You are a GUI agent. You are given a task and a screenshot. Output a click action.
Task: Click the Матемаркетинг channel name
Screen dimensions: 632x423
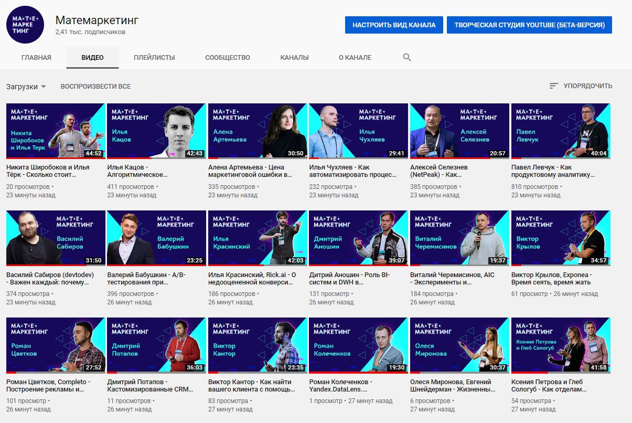(97, 20)
